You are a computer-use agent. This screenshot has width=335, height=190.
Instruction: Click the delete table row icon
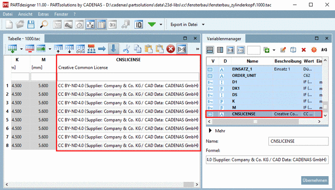[x=29, y=49]
